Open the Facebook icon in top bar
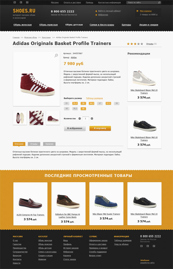This screenshot has width=173, height=269. tap(27, 2)
